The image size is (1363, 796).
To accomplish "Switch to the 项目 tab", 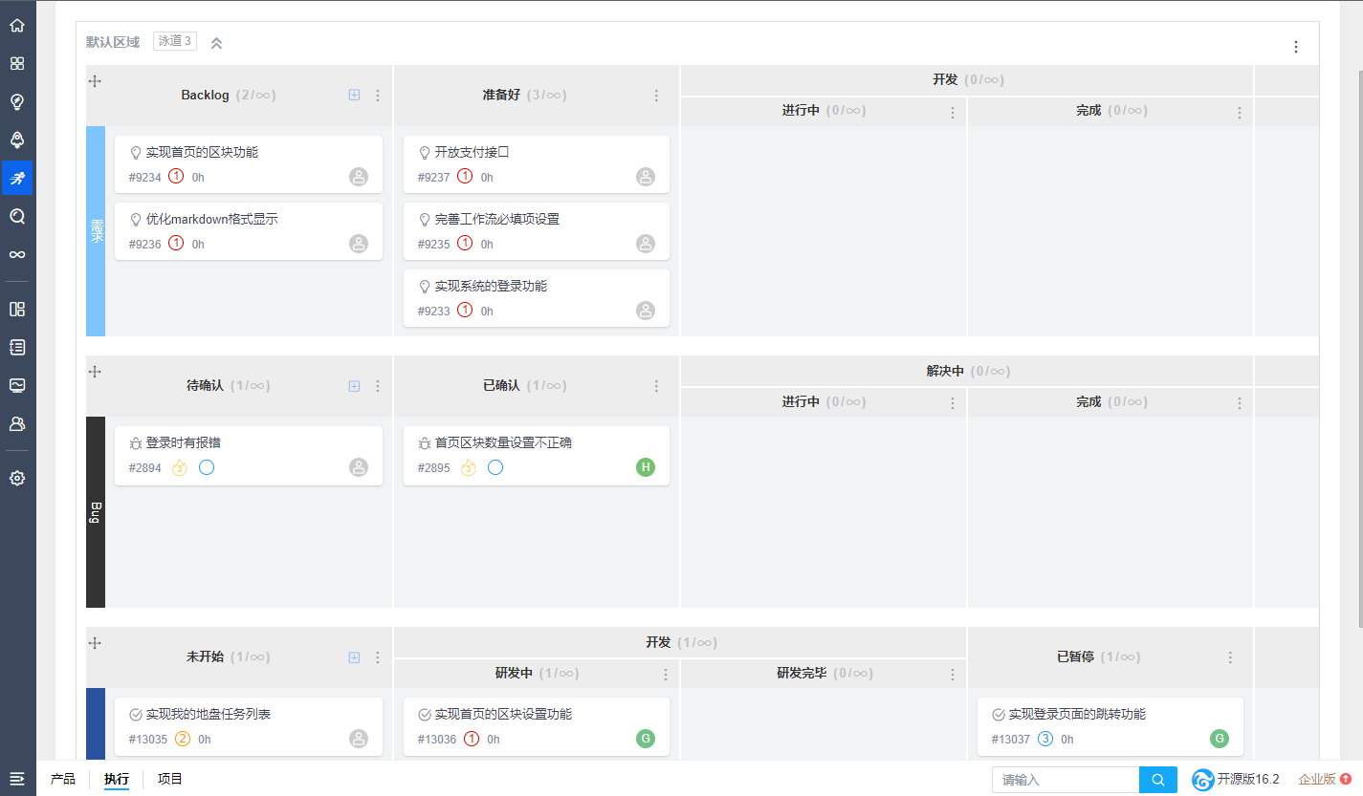I will [x=170, y=779].
